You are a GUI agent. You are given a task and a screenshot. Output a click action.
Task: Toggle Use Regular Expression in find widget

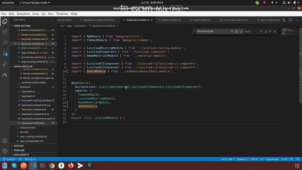(241, 31)
